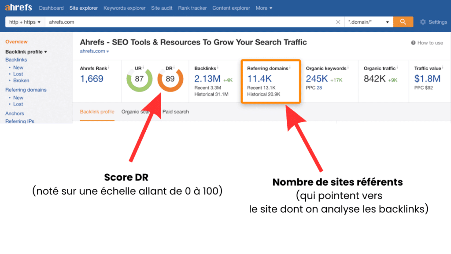Click the Recent 13.1K referring domains text

[261, 88]
